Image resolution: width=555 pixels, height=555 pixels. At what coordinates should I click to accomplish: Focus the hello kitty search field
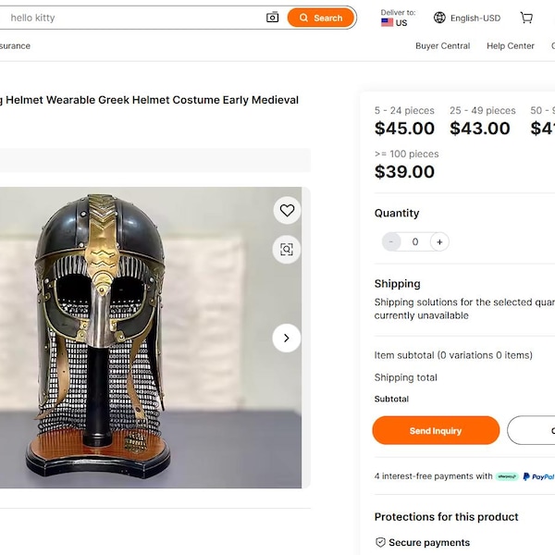[x=134, y=18]
